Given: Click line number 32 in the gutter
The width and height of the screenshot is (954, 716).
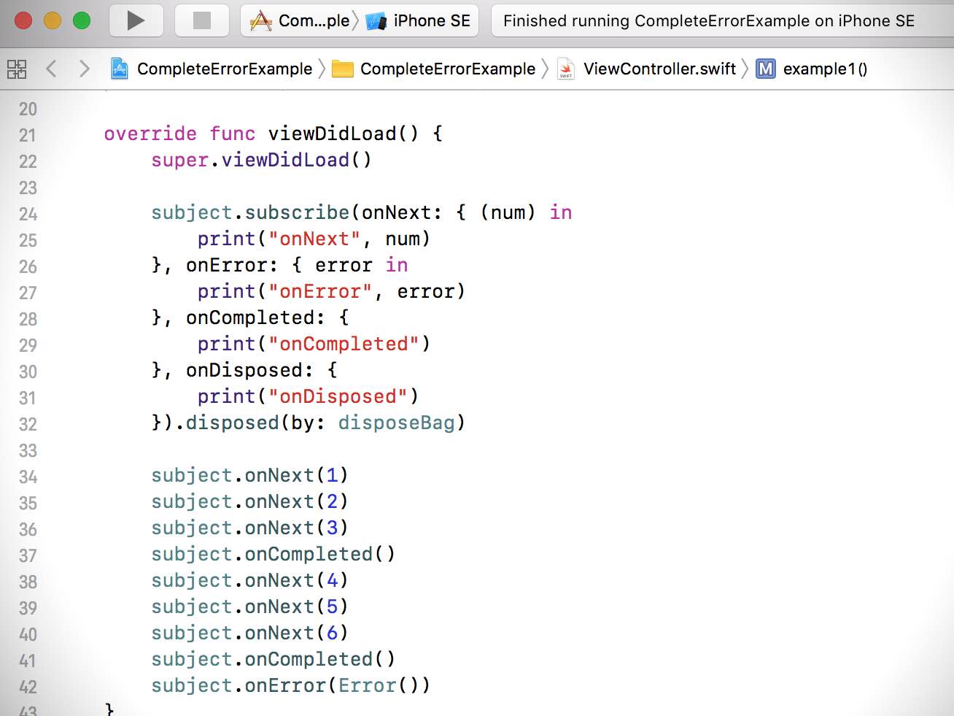Looking at the screenshot, I should (28, 424).
